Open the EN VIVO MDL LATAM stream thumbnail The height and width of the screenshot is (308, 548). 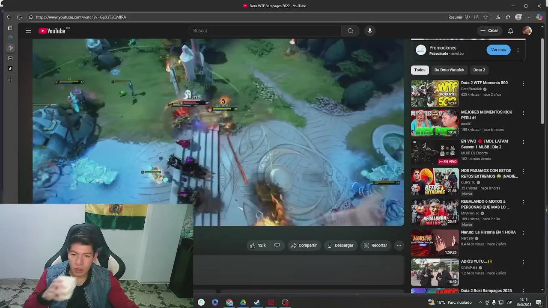click(435, 152)
